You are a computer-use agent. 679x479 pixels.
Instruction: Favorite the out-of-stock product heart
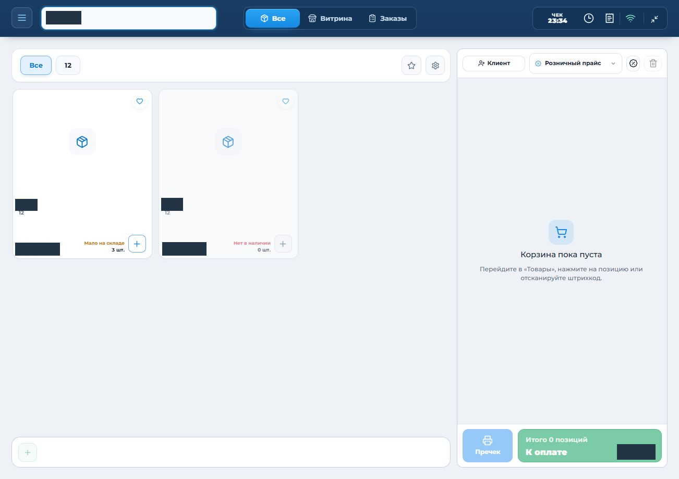285,102
